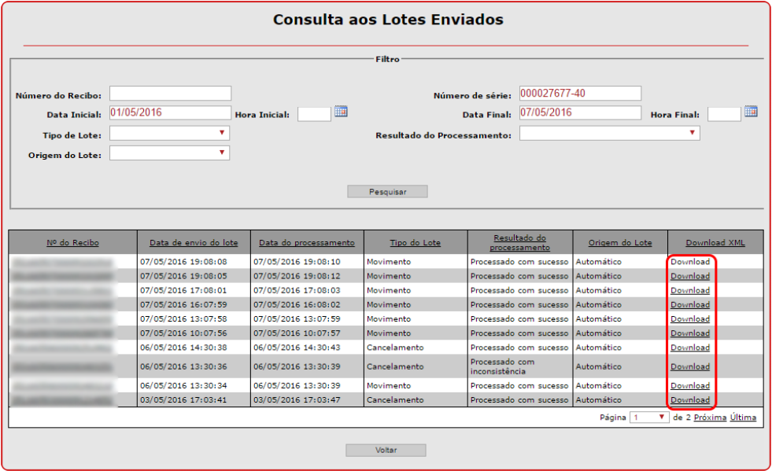
Task: Sort by Nº do Recibo column
Action: click(72, 243)
